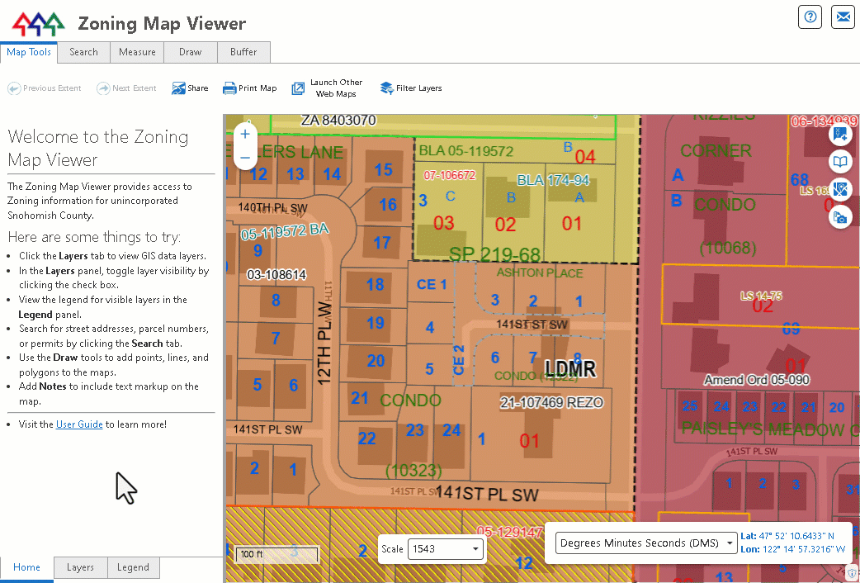Switch to the Measure tab
Viewport: 860px width, 583px height.
coord(137,52)
